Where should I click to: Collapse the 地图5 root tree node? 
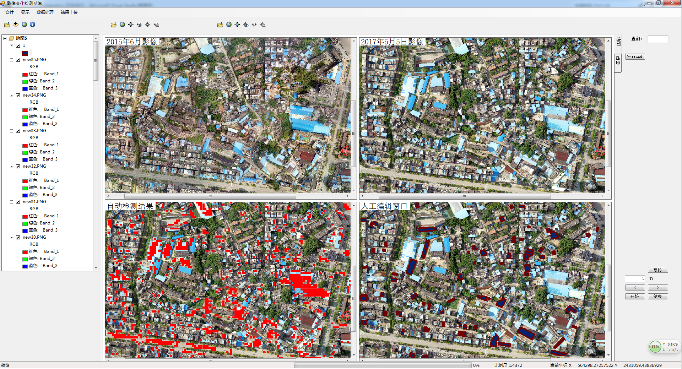pyautogui.click(x=5, y=38)
